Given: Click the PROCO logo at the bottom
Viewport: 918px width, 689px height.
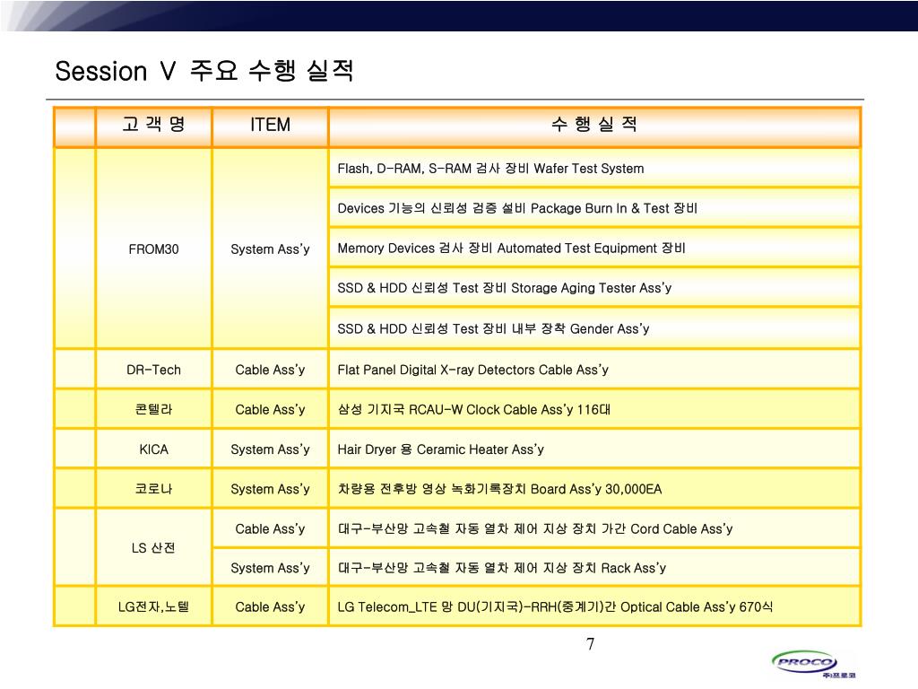Looking at the screenshot, I should [x=812, y=665].
